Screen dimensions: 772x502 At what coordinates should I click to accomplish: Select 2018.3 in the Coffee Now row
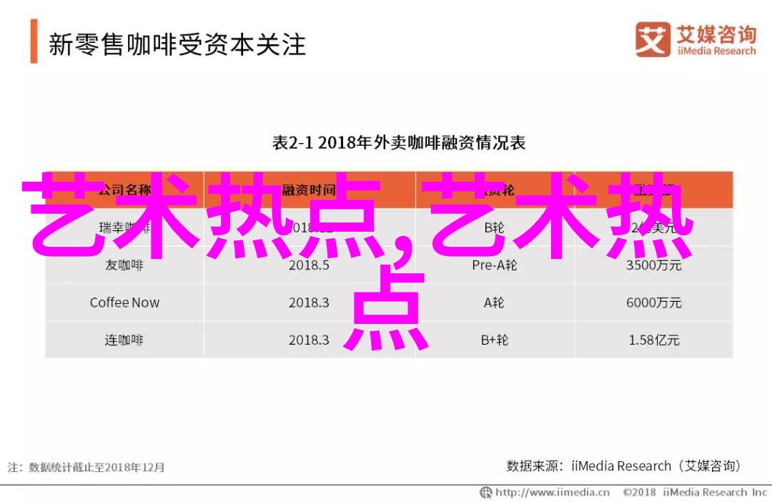[309, 302]
